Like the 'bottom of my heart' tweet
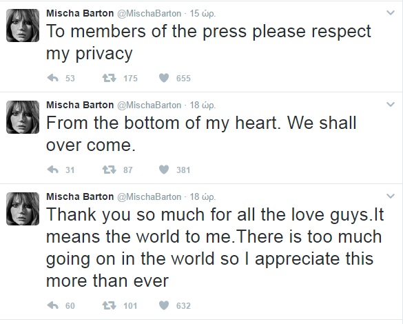Viewport: 403px width, 324px height. coord(164,170)
